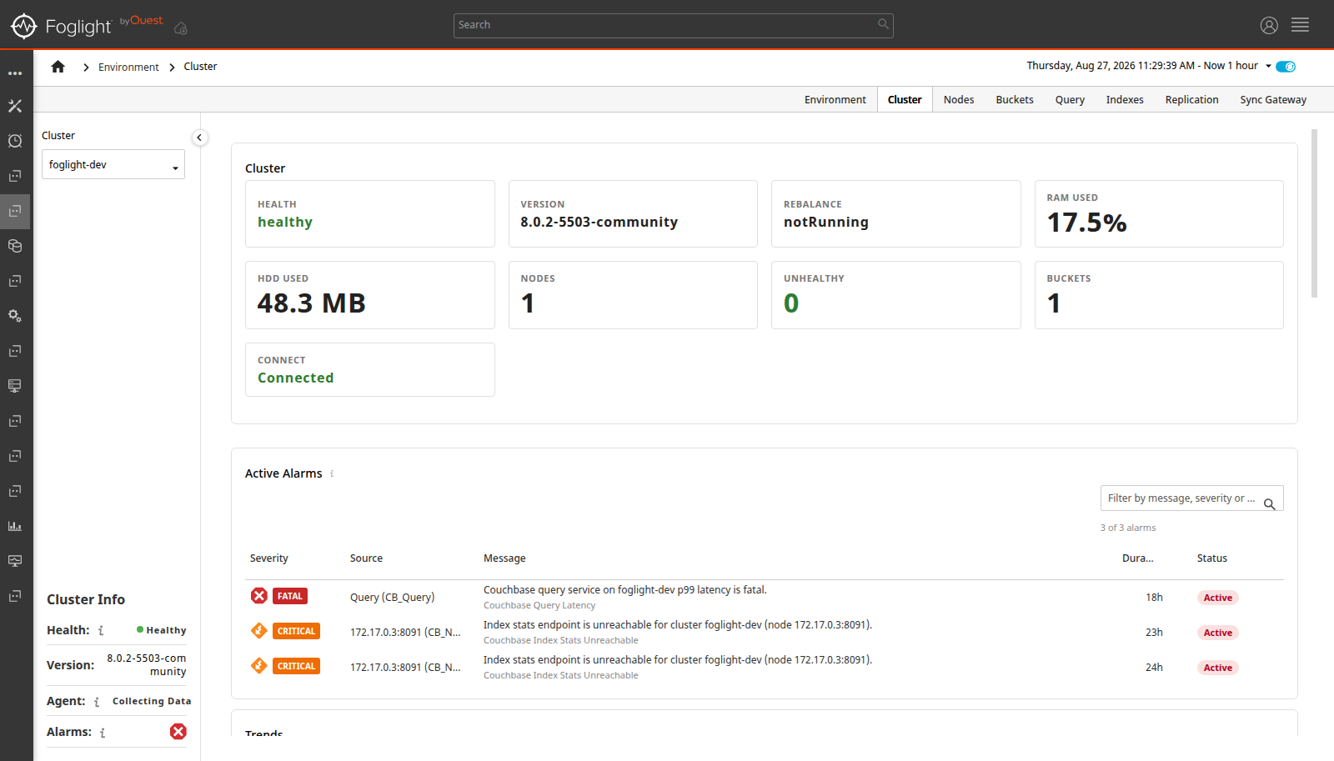This screenshot has width=1334, height=761.
Task: Go to the Buckets tab
Action: pos(1015,99)
